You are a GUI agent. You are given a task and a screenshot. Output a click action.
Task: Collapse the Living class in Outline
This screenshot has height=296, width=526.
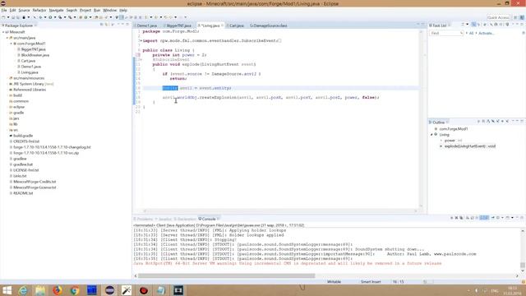(x=431, y=135)
